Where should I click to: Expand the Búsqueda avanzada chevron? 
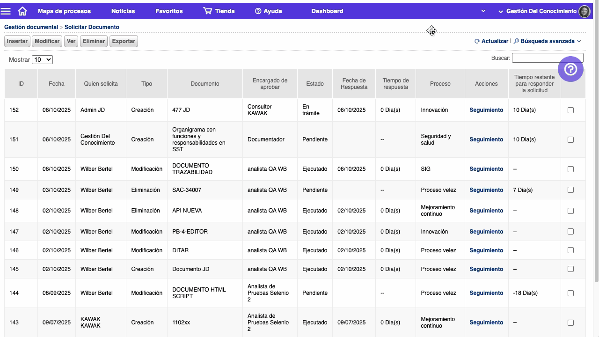click(x=579, y=41)
